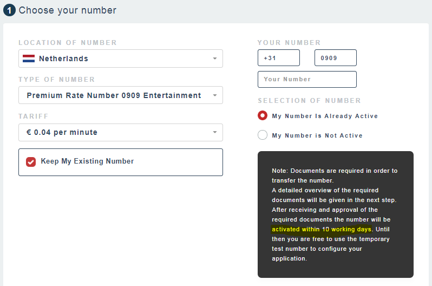Click the +31 country code field
432x286 pixels.
point(279,57)
